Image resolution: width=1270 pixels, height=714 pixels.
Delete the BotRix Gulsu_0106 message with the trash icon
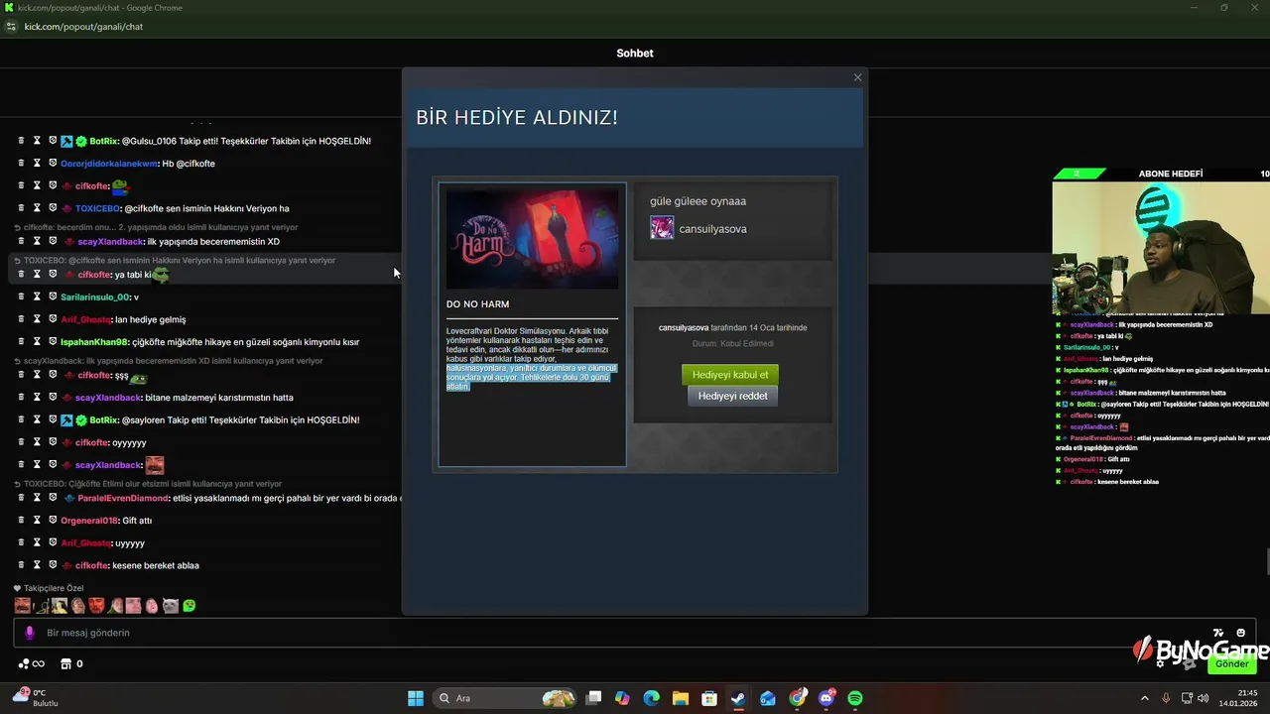[x=21, y=141]
